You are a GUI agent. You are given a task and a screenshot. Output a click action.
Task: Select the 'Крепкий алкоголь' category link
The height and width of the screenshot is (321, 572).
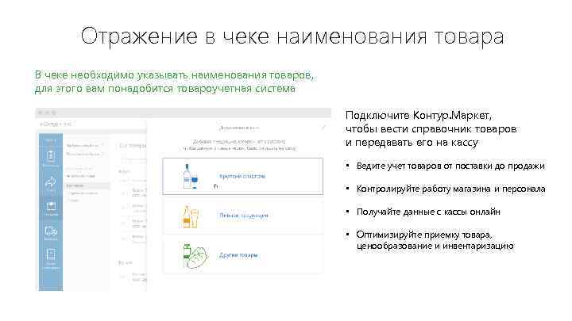(x=242, y=176)
